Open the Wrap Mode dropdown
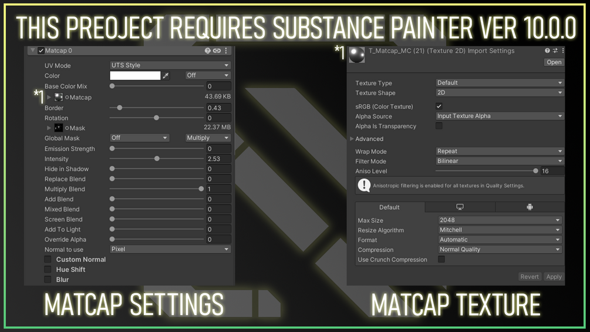This screenshot has height=332, width=590. point(500,152)
